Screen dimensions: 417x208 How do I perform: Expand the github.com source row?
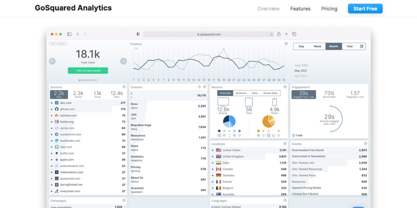52,109
